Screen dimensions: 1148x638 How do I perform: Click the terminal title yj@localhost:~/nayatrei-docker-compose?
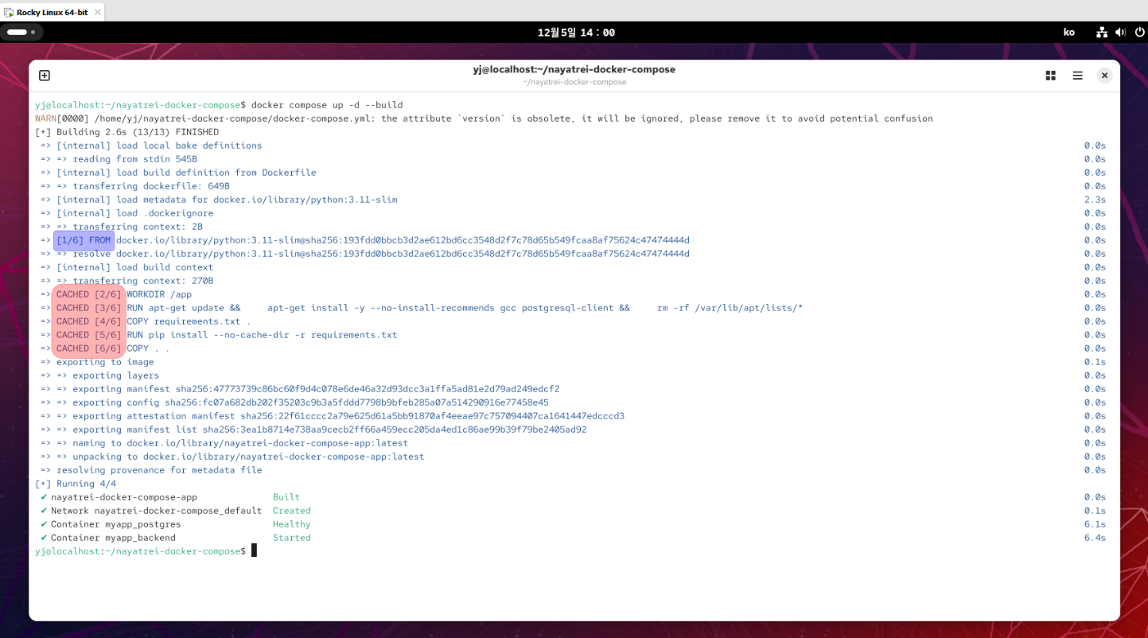click(574, 69)
